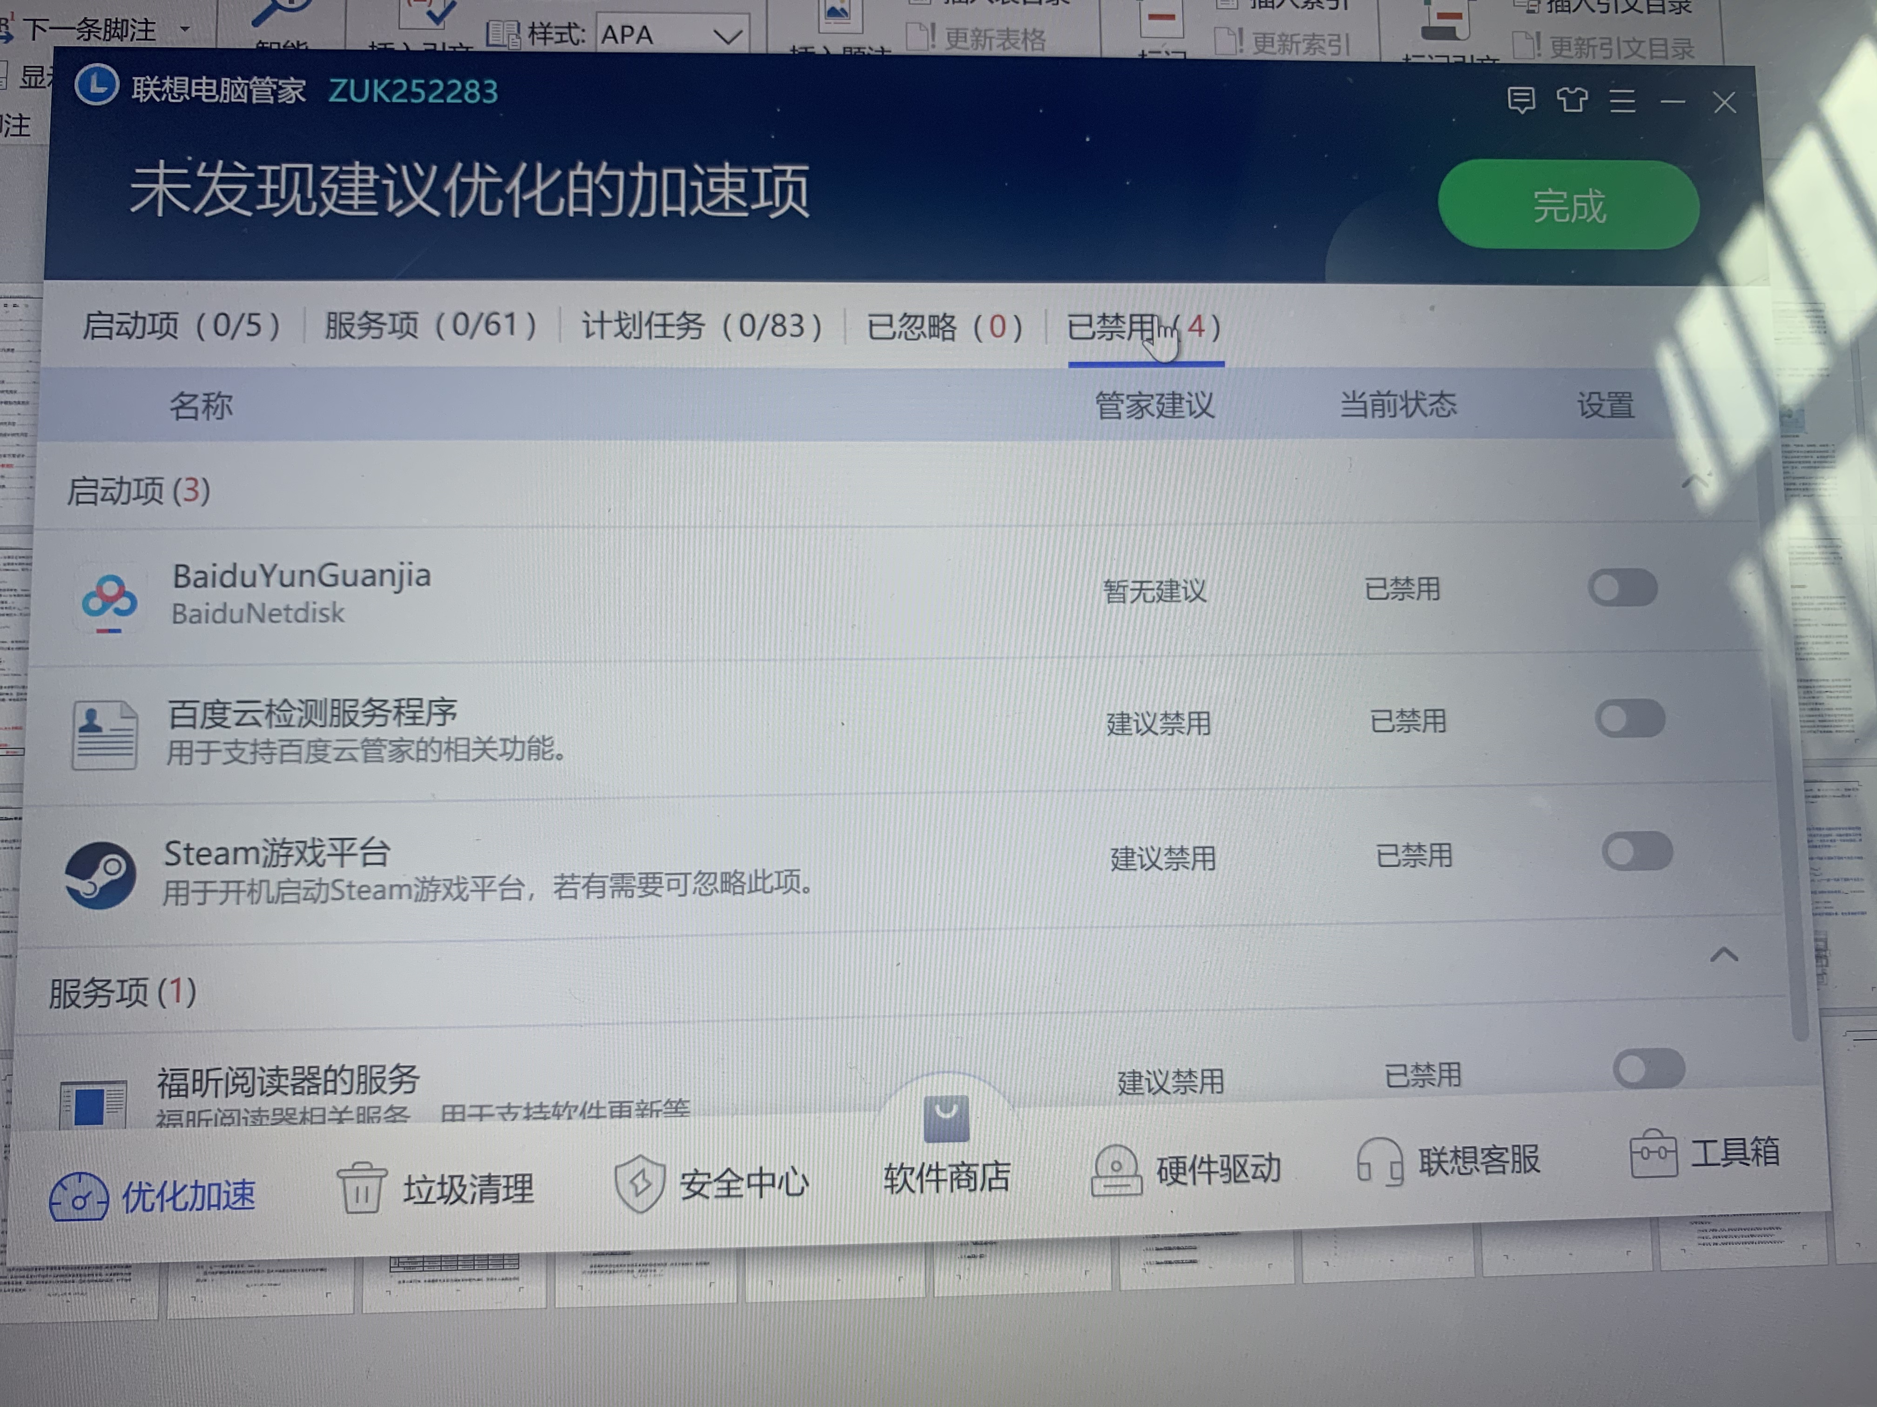Open 软件商店 shopping bag icon
The image size is (1877, 1407).
tap(945, 1119)
